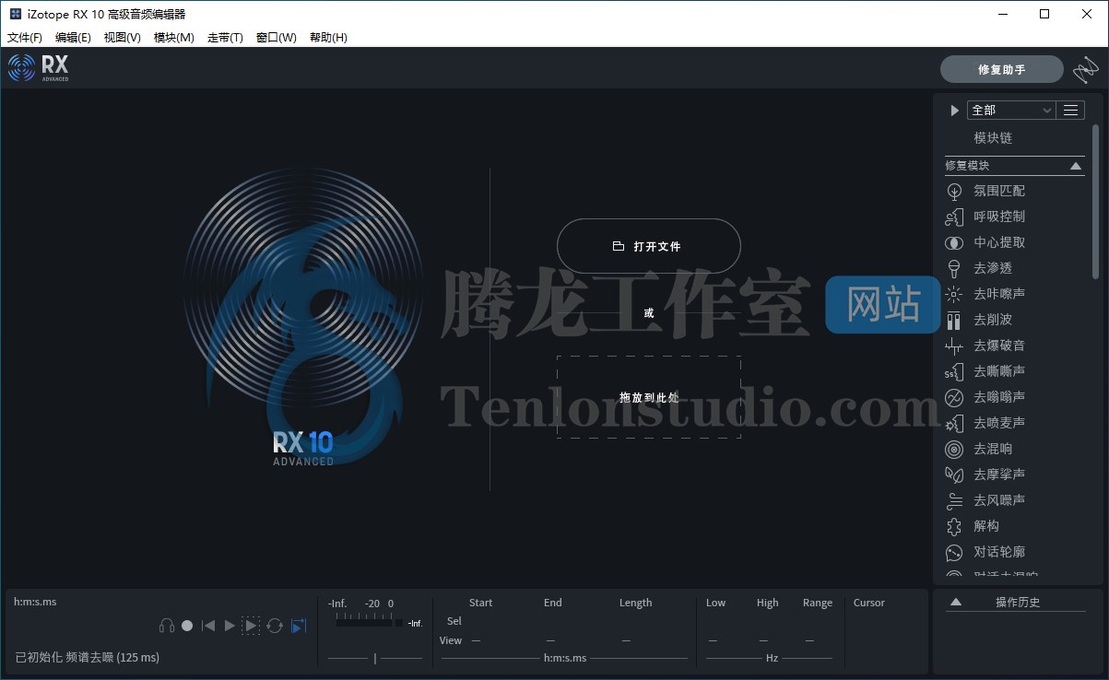Open the De-rustle (去摩挲声) leaf icon
Viewport: 1109px width, 680px height.
click(x=954, y=475)
